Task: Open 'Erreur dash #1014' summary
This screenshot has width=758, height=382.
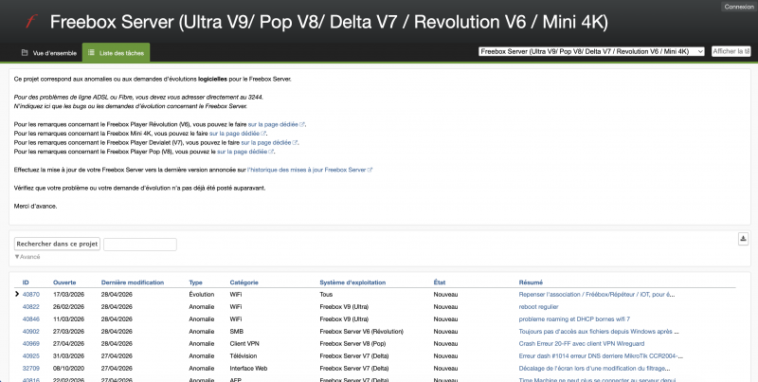Action: (x=601, y=355)
